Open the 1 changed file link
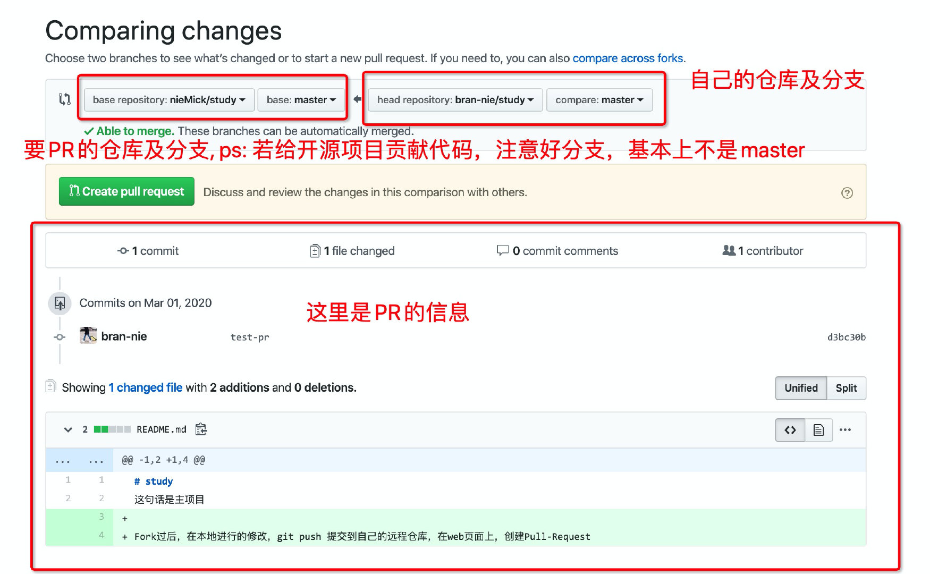Viewport: 930px width, 574px height. [x=146, y=387]
